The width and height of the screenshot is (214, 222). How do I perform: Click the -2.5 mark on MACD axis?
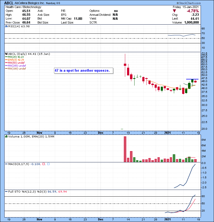[203, 187]
